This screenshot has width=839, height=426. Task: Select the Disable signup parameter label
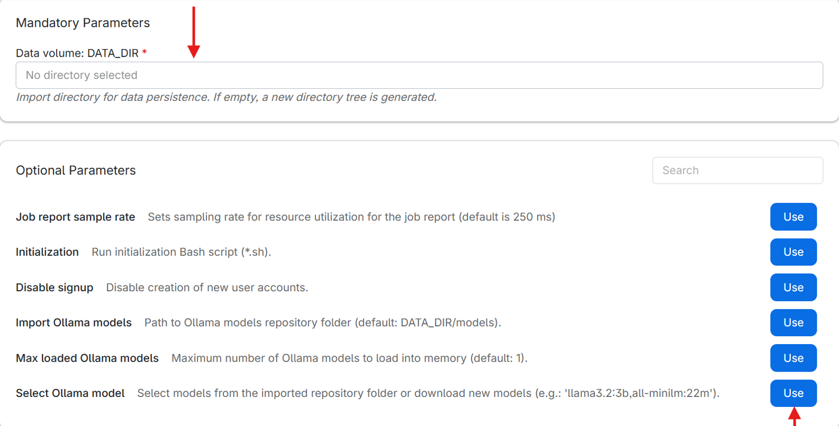click(x=55, y=288)
